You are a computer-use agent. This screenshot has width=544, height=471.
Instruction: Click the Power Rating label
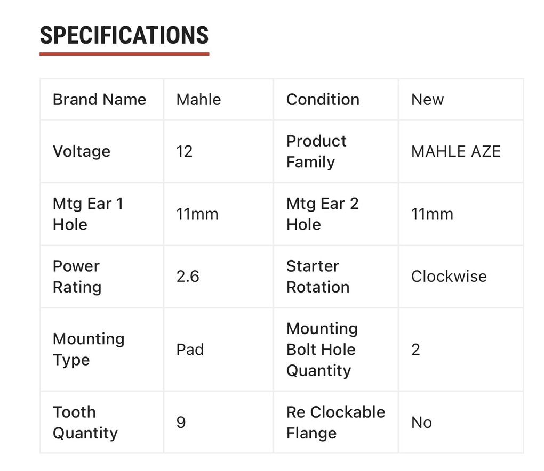coord(77,276)
